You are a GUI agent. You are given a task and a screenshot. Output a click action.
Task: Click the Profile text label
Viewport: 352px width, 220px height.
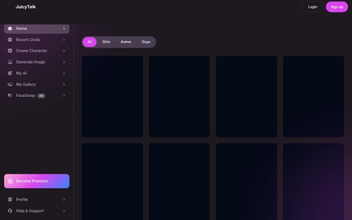click(22, 199)
